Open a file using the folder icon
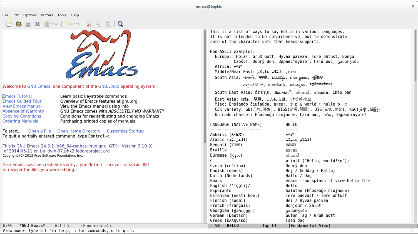 [x=19, y=24]
